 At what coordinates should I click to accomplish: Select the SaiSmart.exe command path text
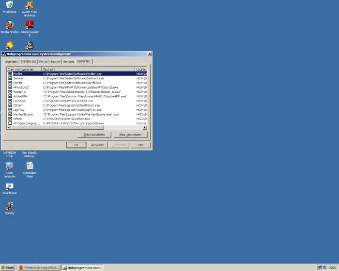point(73,78)
